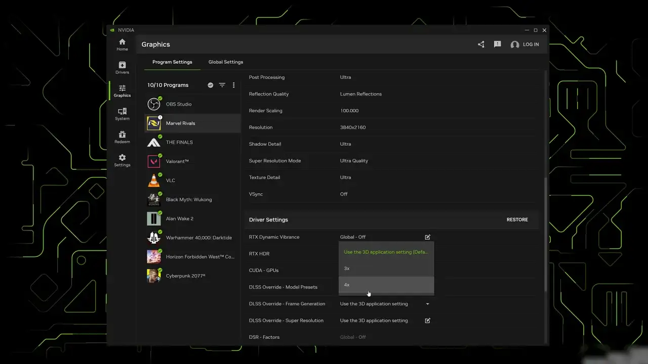Select Black Myth: Wukong entry
The width and height of the screenshot is (648, 364).
(x=192, y=200)
